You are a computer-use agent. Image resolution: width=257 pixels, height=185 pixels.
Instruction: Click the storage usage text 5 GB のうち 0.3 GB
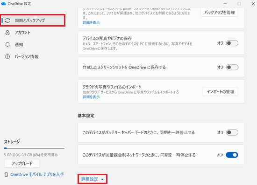coord(31,155)
